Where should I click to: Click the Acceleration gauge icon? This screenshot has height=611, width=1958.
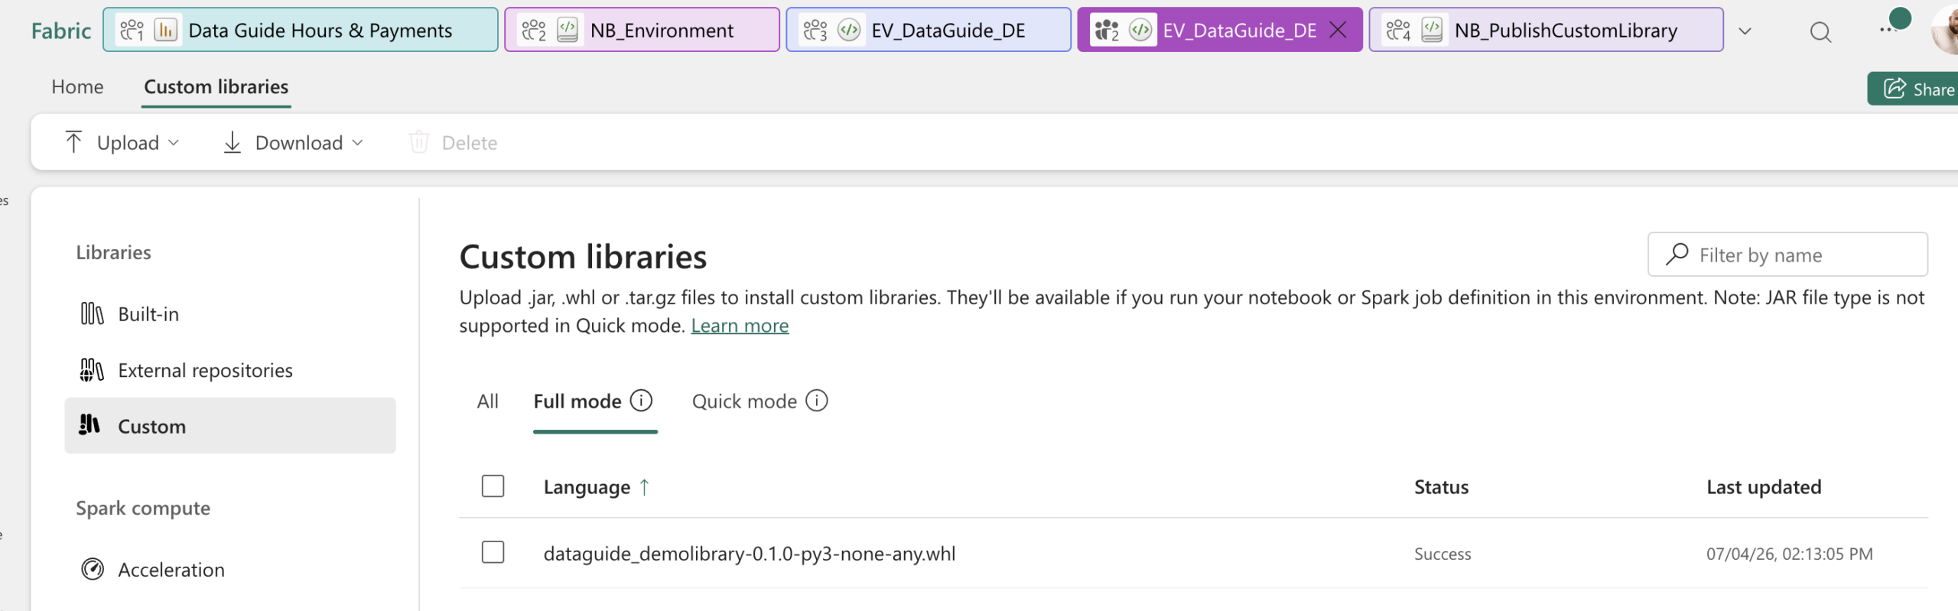click(93, 569)
